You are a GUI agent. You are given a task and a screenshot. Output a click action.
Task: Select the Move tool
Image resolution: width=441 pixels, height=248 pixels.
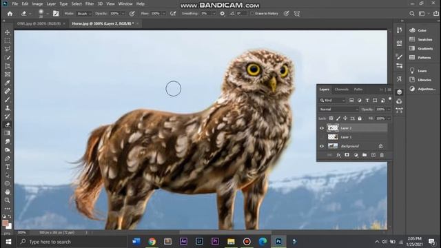8,32
